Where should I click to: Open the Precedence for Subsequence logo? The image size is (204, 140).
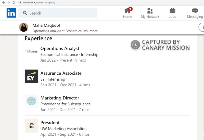pos(31,101)
